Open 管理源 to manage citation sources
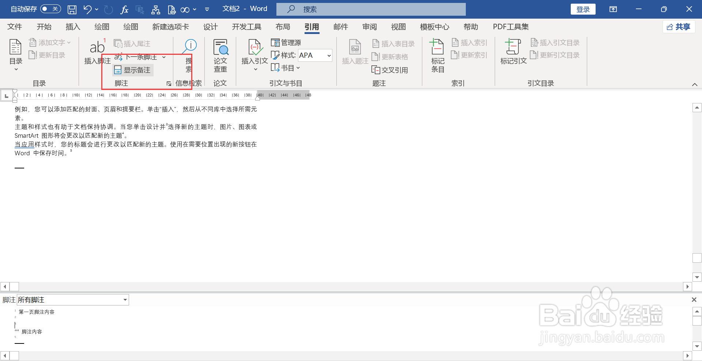The width and height of the screenshot is (702, 361). click(x=286, y=42)
